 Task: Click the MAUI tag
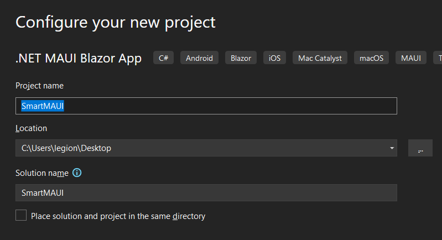point(411,58)
